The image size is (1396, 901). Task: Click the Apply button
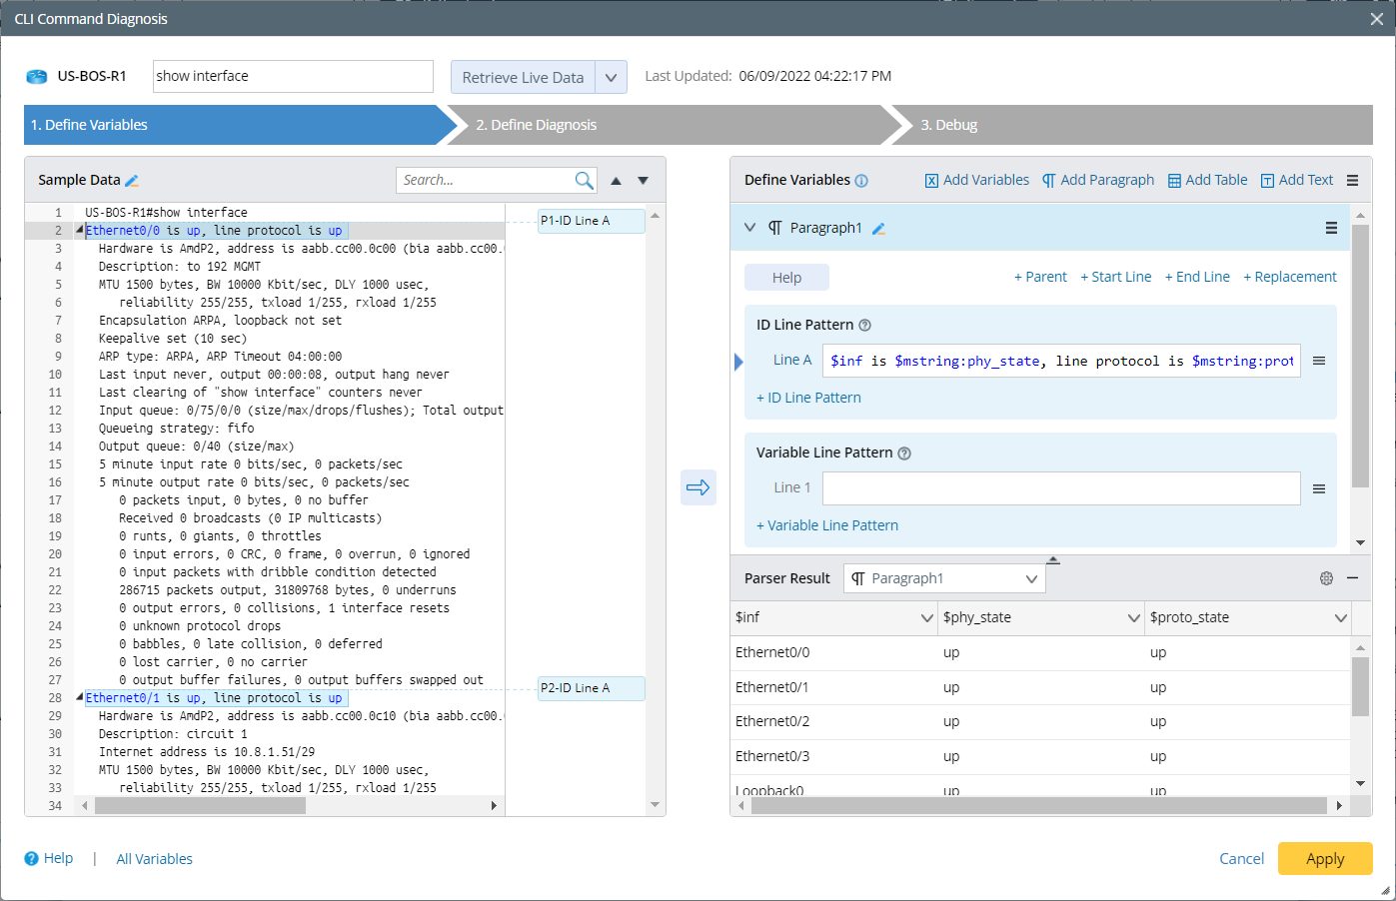click(1324, 859)
